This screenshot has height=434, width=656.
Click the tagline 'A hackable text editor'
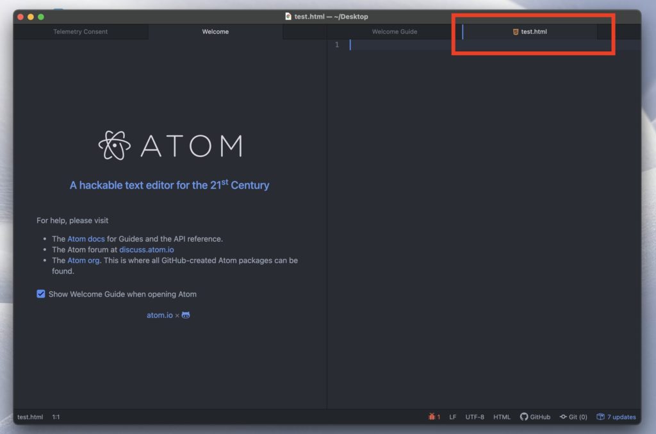coord(169,185)
